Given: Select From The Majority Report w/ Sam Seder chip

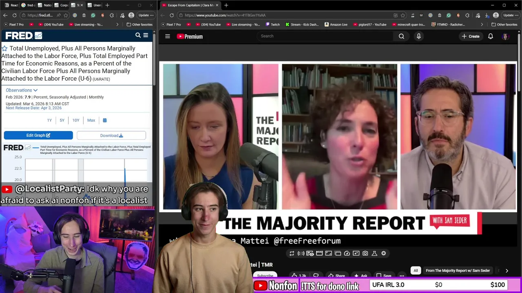Looking at the screenshot, I should tap(458, 271).
